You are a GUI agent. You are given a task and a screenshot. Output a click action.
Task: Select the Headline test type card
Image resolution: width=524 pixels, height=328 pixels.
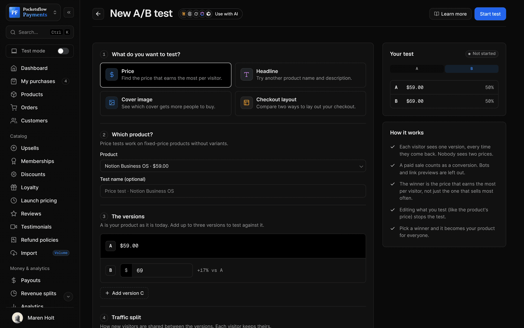point(300,75)
